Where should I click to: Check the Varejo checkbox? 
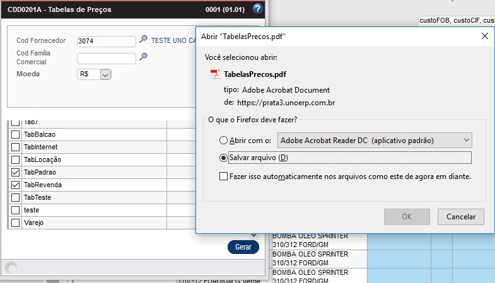pos(16,222)
